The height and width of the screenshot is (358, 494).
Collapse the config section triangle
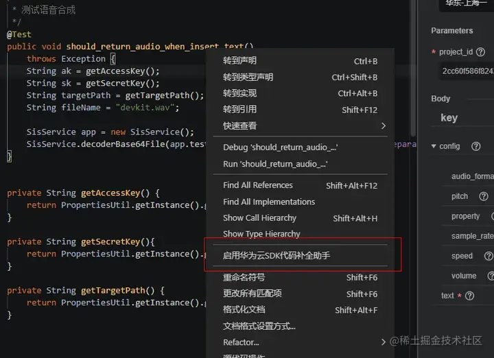[x=434, y=146]
